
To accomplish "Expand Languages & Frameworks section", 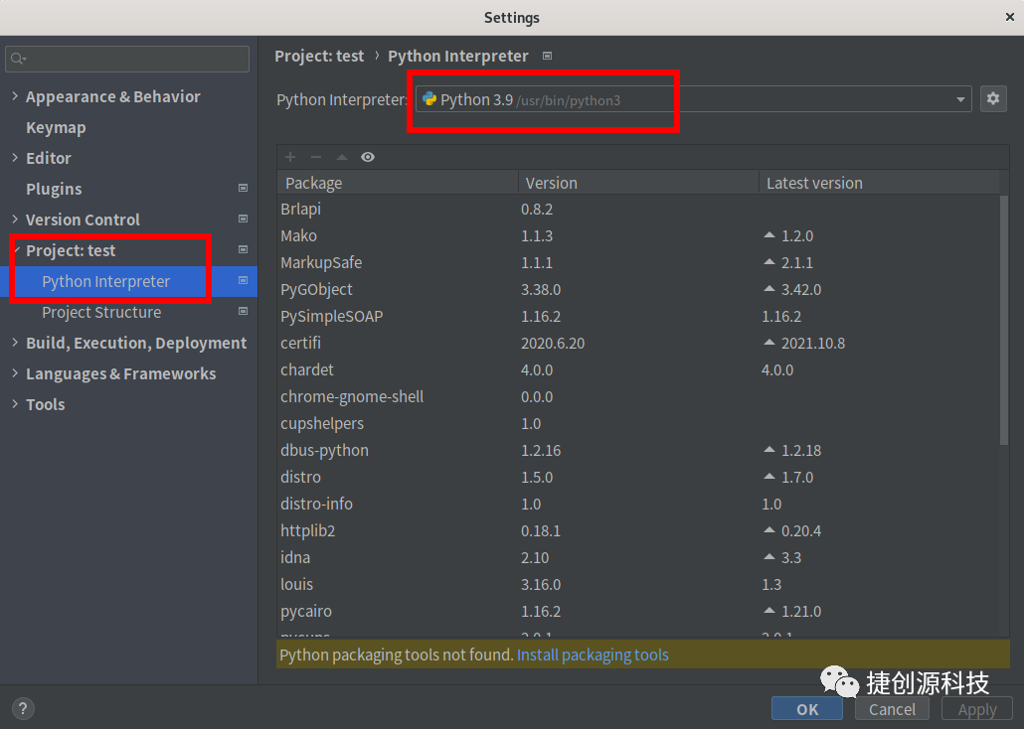I will (x=15, y=372).
